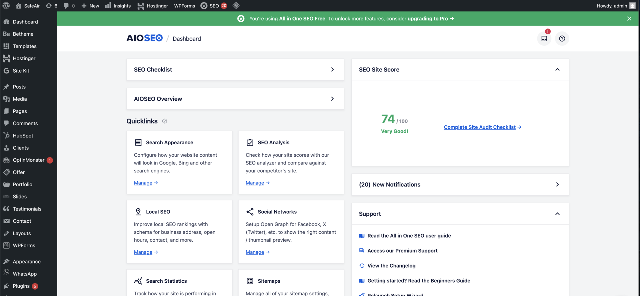Viewport: 640px width, 296px height.
Task: Open the WordPress logo menu
Action: pos(6,5)
